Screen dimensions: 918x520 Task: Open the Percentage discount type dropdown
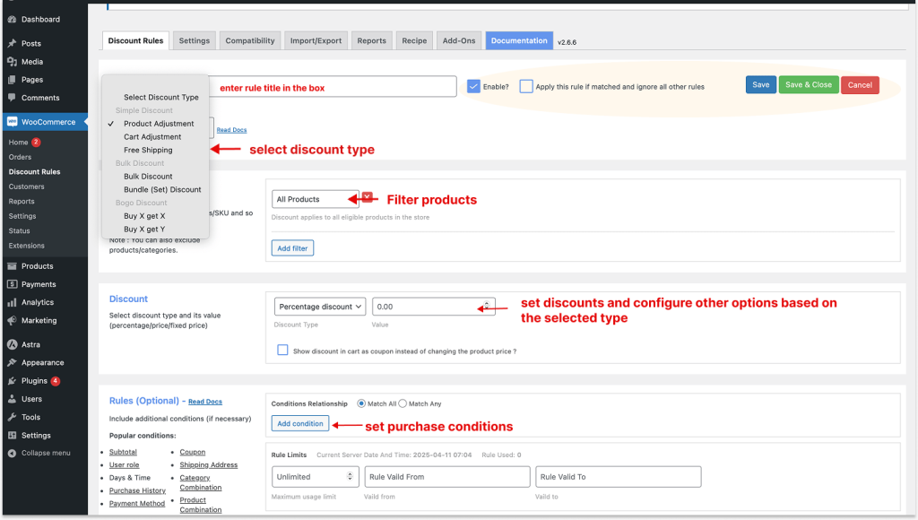(x=321, y=306)
